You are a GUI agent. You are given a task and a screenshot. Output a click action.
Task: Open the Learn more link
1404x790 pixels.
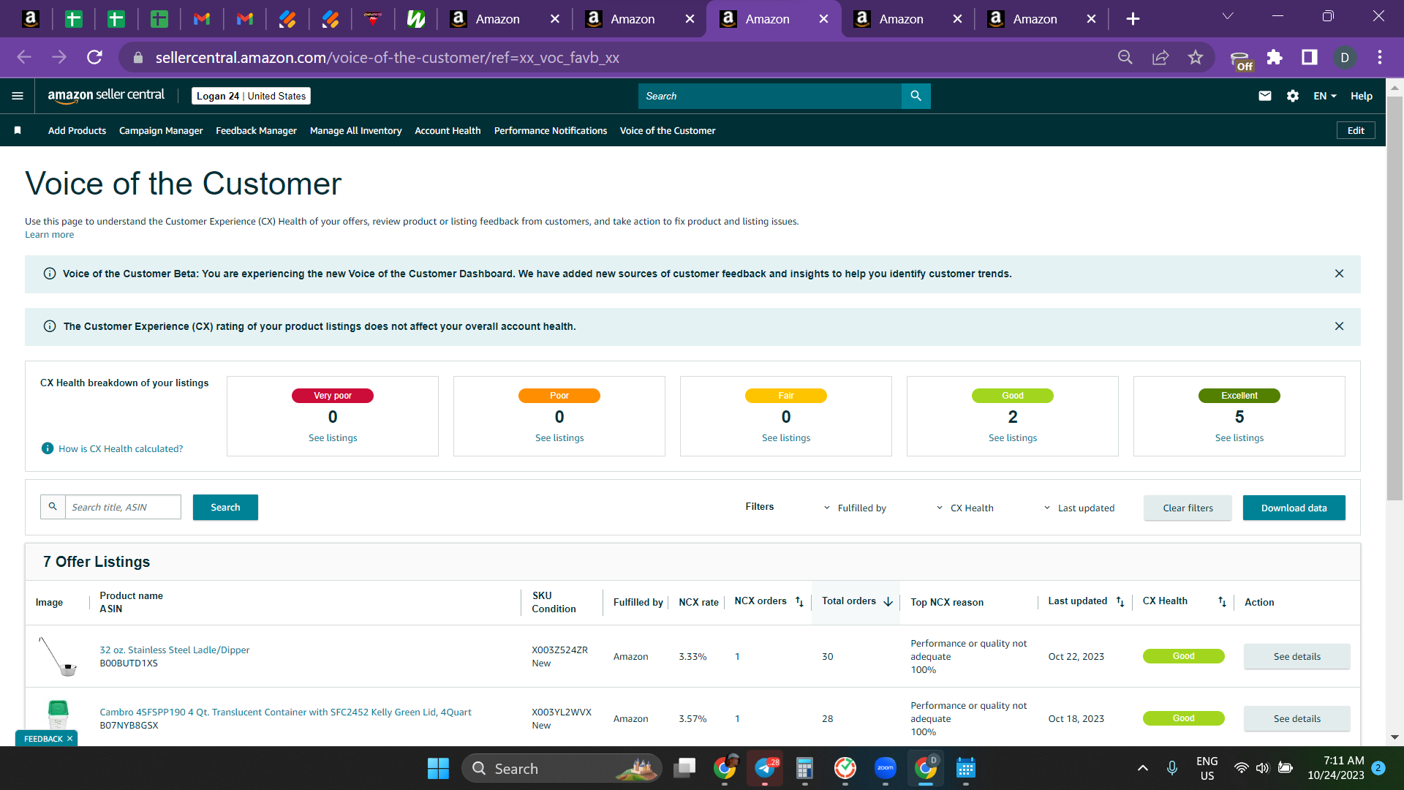tap(49, 235)
